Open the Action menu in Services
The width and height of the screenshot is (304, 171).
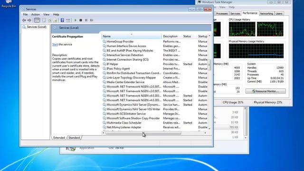coord(36,15)
